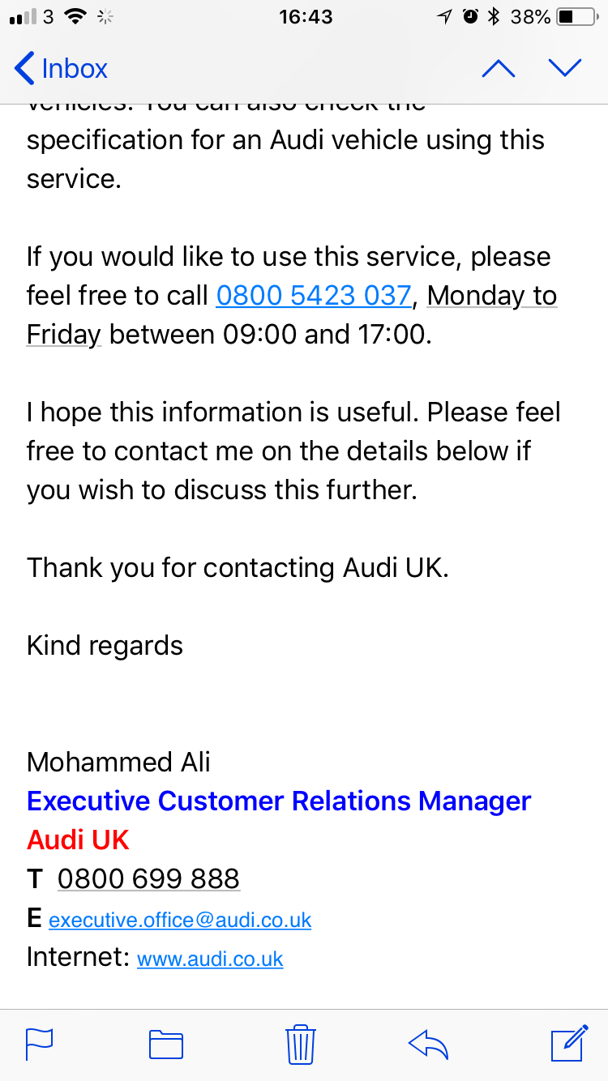The width and height of the screenshot is (608, 1081).
Task: Tap the Wi-Fi icon in status bar
Action: 75,16
